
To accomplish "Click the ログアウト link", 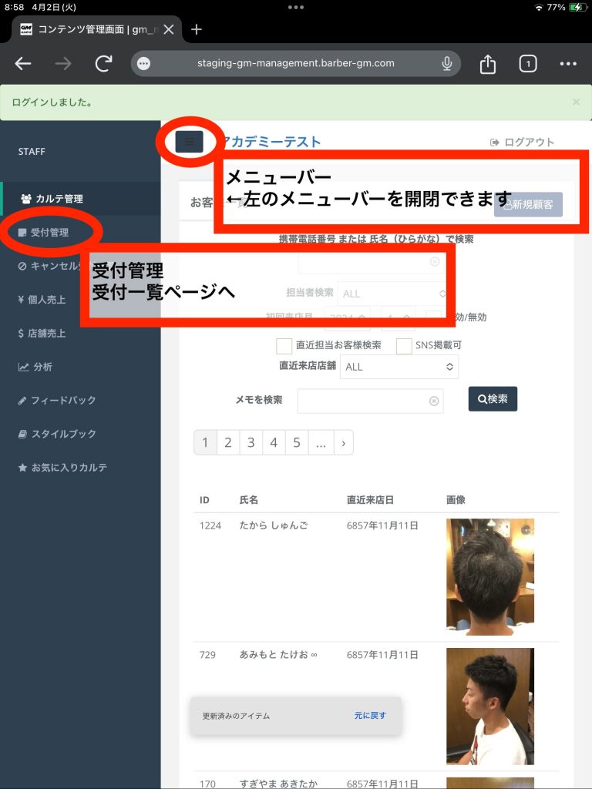I will 522,142.
